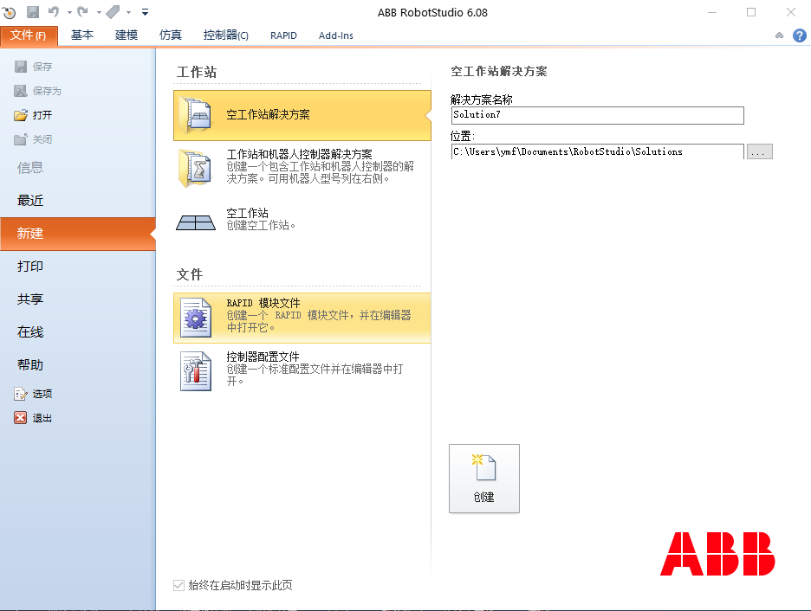Click the 创建空工作站。 description text

(x=261, y=226)
